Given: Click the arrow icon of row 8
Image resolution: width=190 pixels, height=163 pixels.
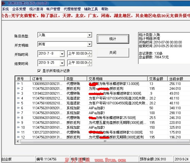Looking at the screenshot, I should [18, 118].
